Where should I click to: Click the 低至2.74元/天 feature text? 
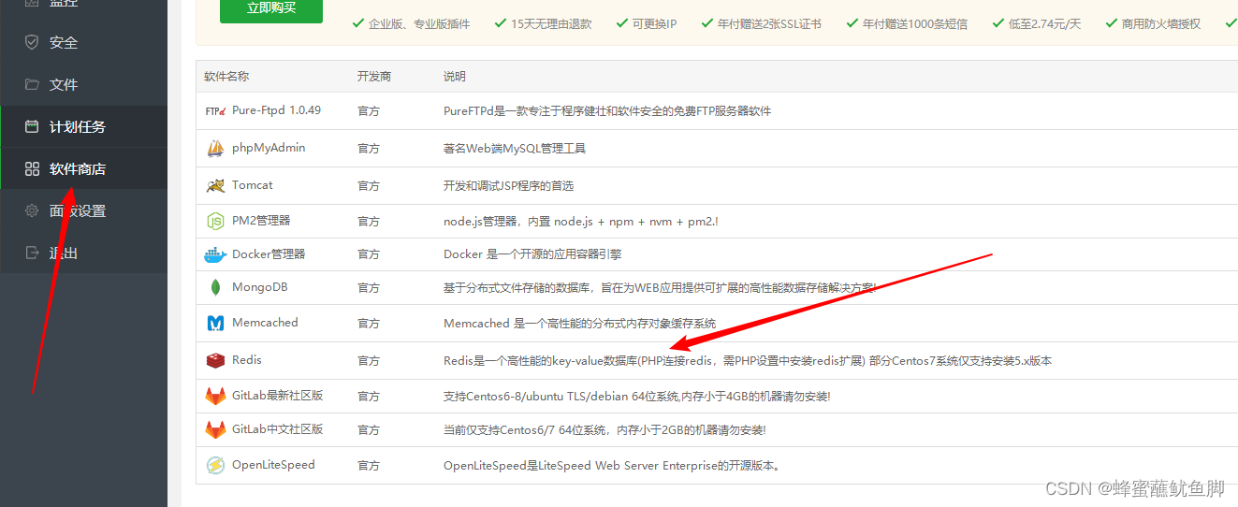(1044, 24)
